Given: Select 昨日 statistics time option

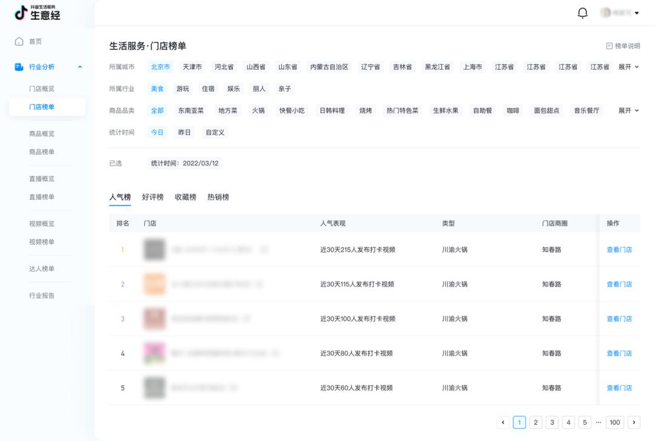Looking at the screenshot, I should [184, 132].
